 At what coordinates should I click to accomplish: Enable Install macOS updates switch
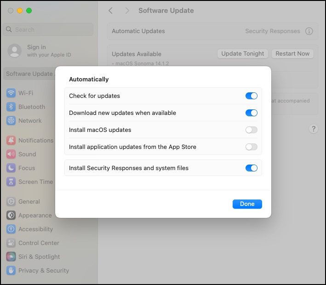pos(251,130)
